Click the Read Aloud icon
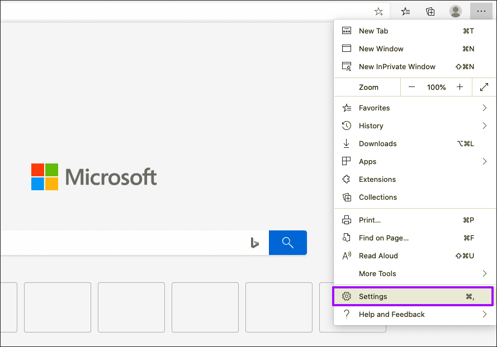This screenshot has height=347, width=497. pos(347,256)
